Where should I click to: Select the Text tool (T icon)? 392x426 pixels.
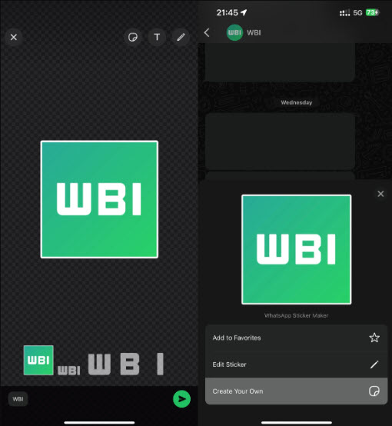coord(157,37)
